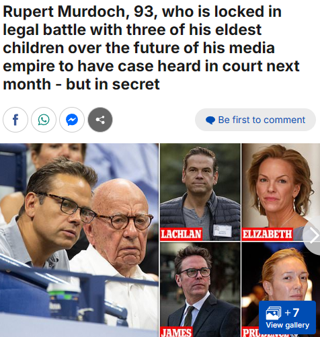
Task: Share the article via WhatsApp
Action: click(x=44, y=120)
